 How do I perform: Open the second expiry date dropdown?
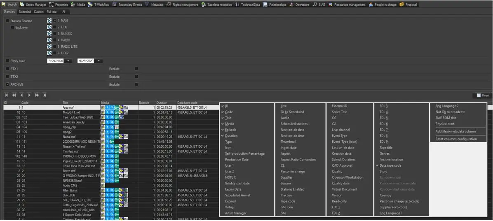(x=99, y=61)
